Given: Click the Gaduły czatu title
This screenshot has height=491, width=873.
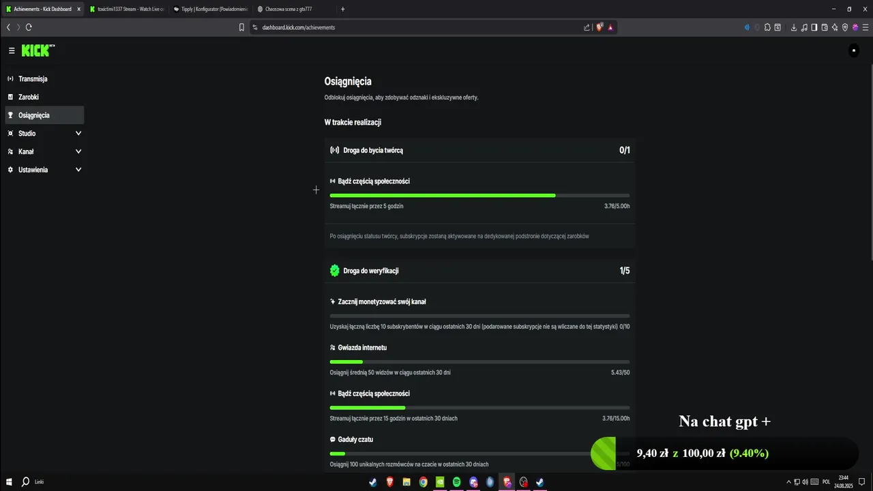Looking at the screenshot, I should [355, 440].
